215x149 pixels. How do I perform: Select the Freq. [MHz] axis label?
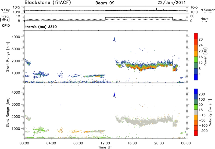pos(5,18)
